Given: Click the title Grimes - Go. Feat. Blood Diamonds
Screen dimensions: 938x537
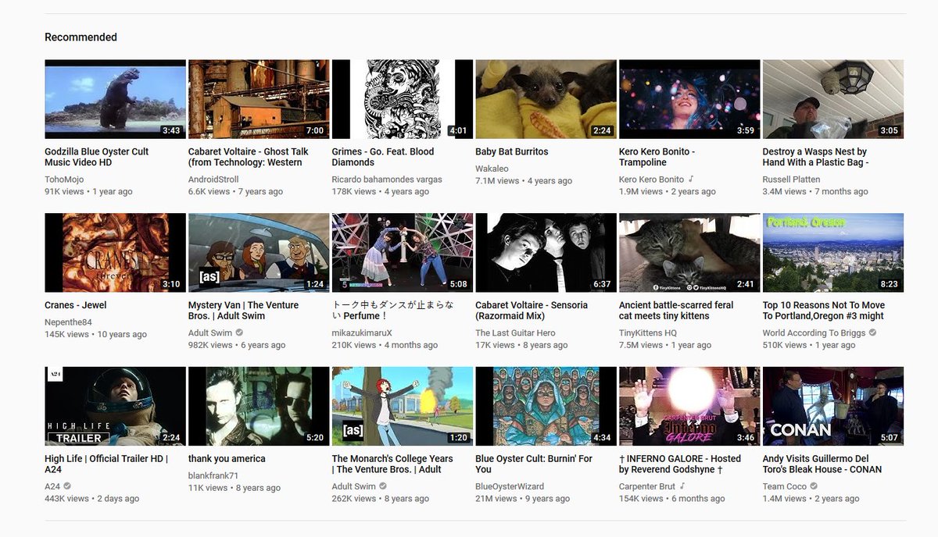Looking at the screenshot, I should pyautogui.click(x=383, y=157).
